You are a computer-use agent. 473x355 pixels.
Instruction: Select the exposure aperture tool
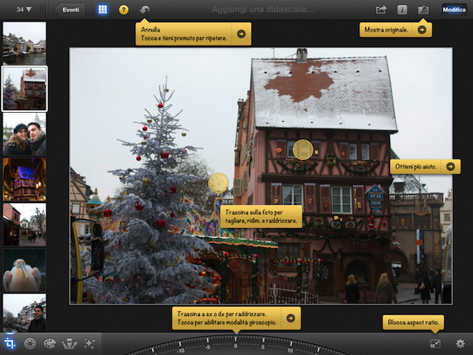pos(30,343)
